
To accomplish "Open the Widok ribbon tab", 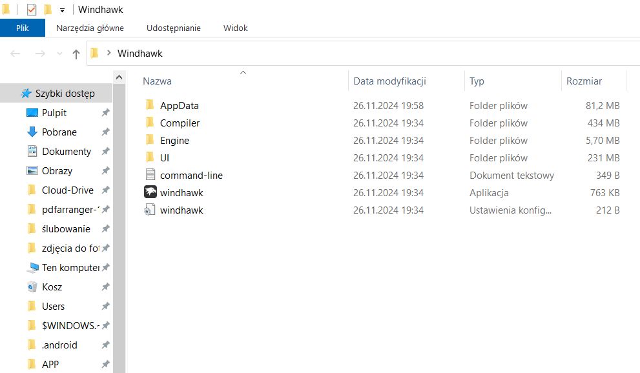I will 236,28.
